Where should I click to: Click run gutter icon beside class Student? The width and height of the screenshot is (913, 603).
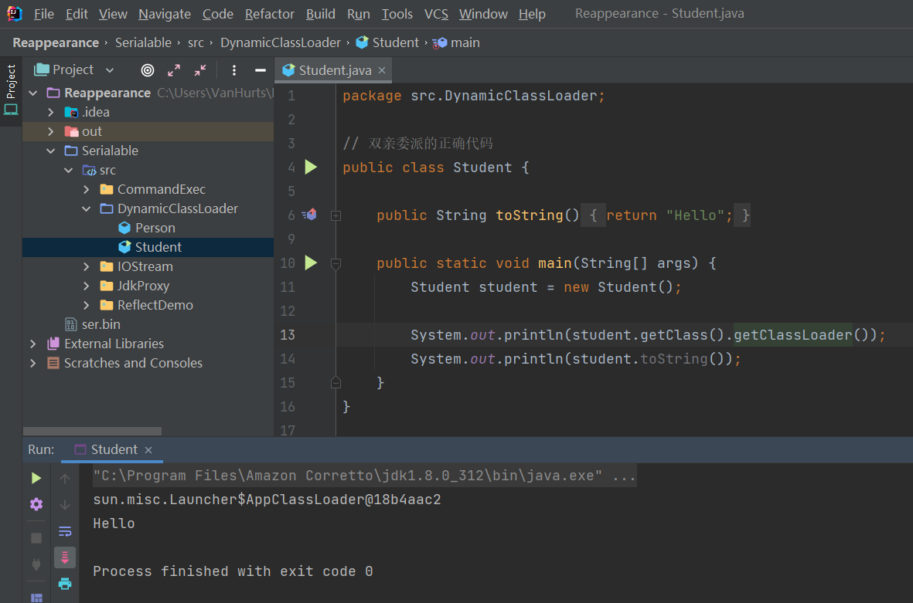coord(311,168)
